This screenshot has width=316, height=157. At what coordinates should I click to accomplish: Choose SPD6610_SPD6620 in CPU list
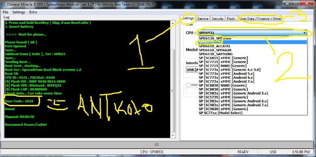(253, 50)
